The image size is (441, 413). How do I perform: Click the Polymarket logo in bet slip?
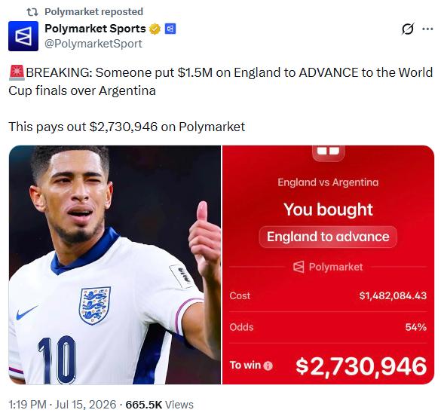328,267
